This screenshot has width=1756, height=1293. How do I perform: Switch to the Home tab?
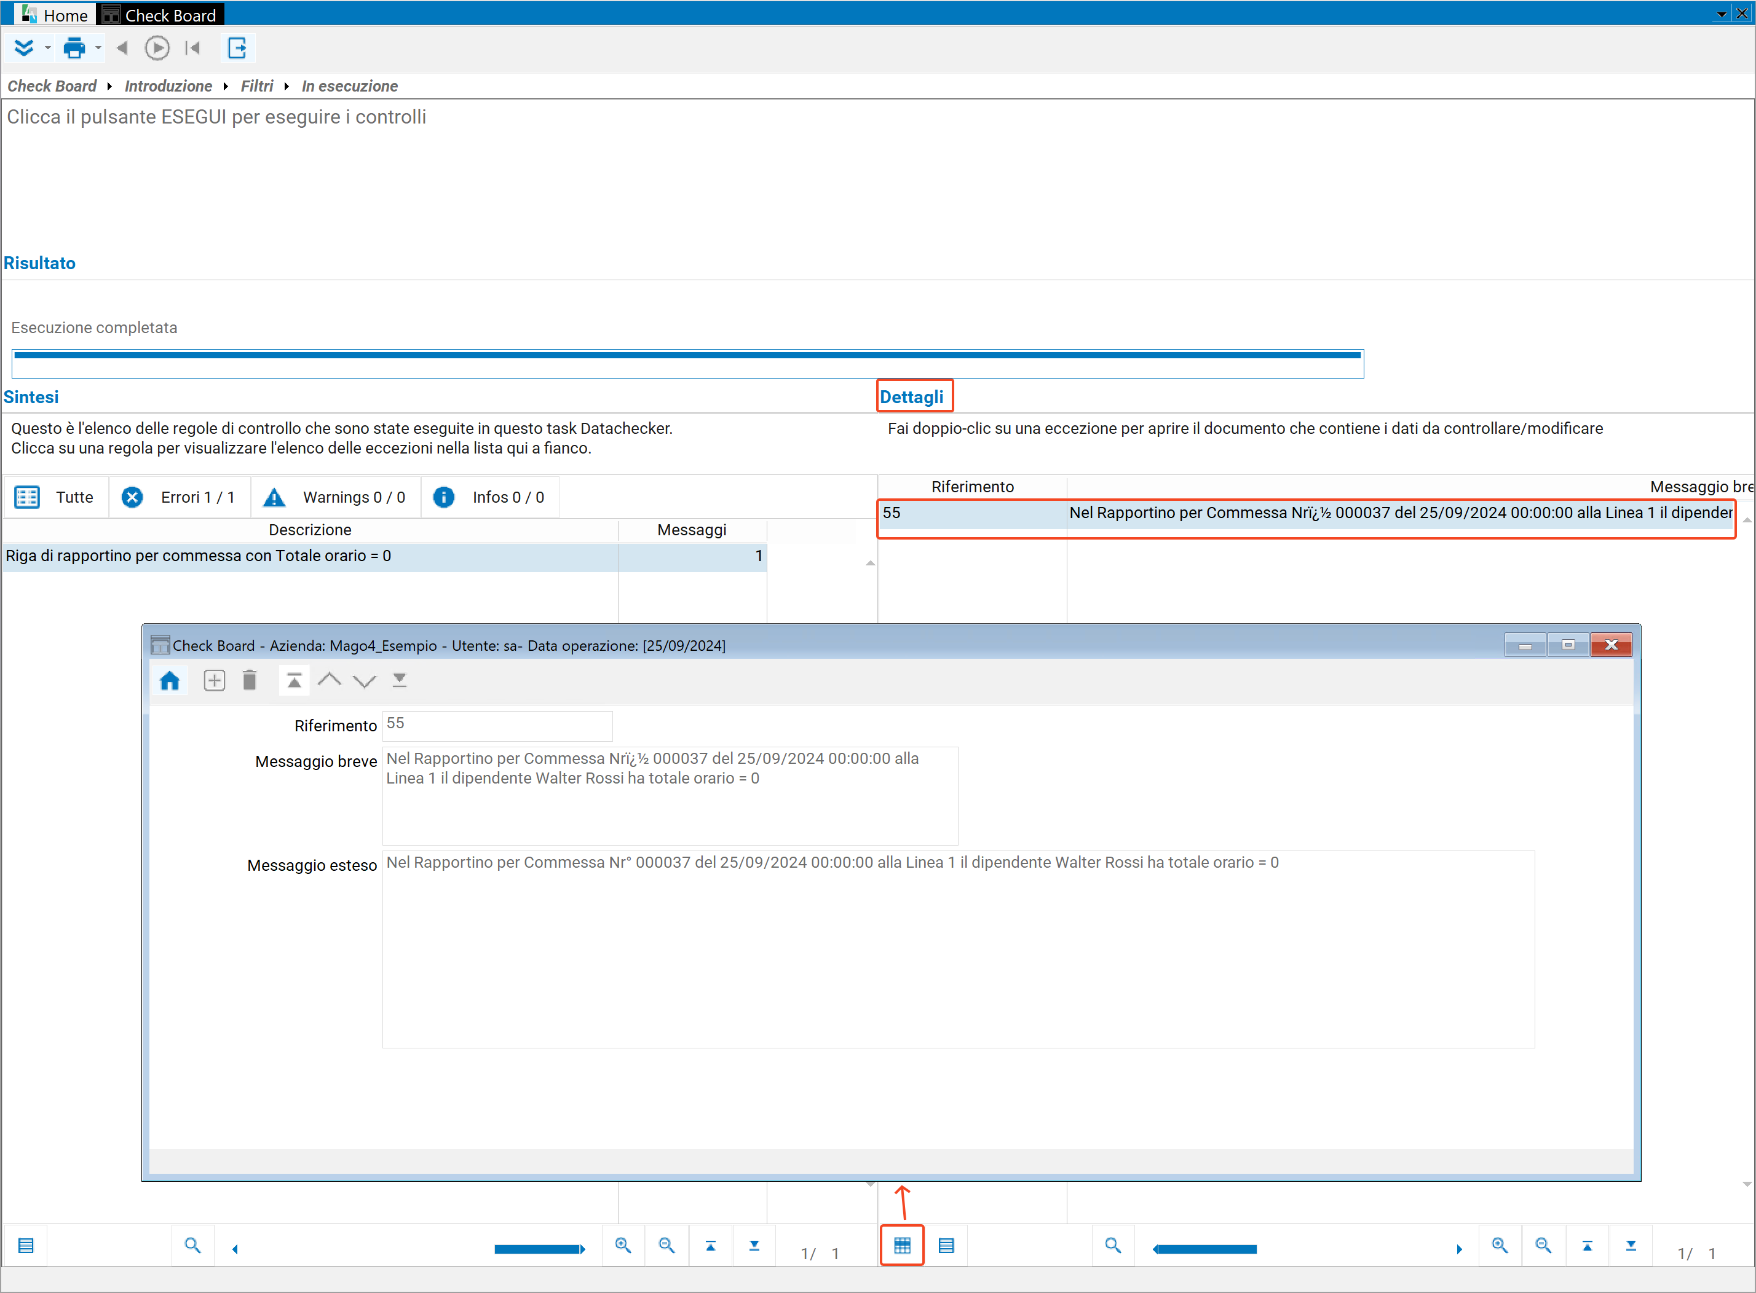tap(55, 15)
